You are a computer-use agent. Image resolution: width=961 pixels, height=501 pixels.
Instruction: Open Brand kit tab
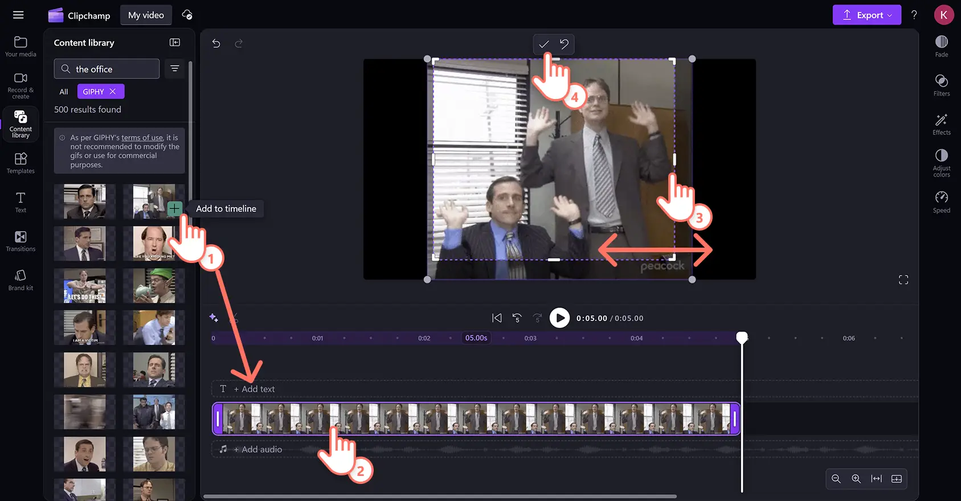pos(21,280)
